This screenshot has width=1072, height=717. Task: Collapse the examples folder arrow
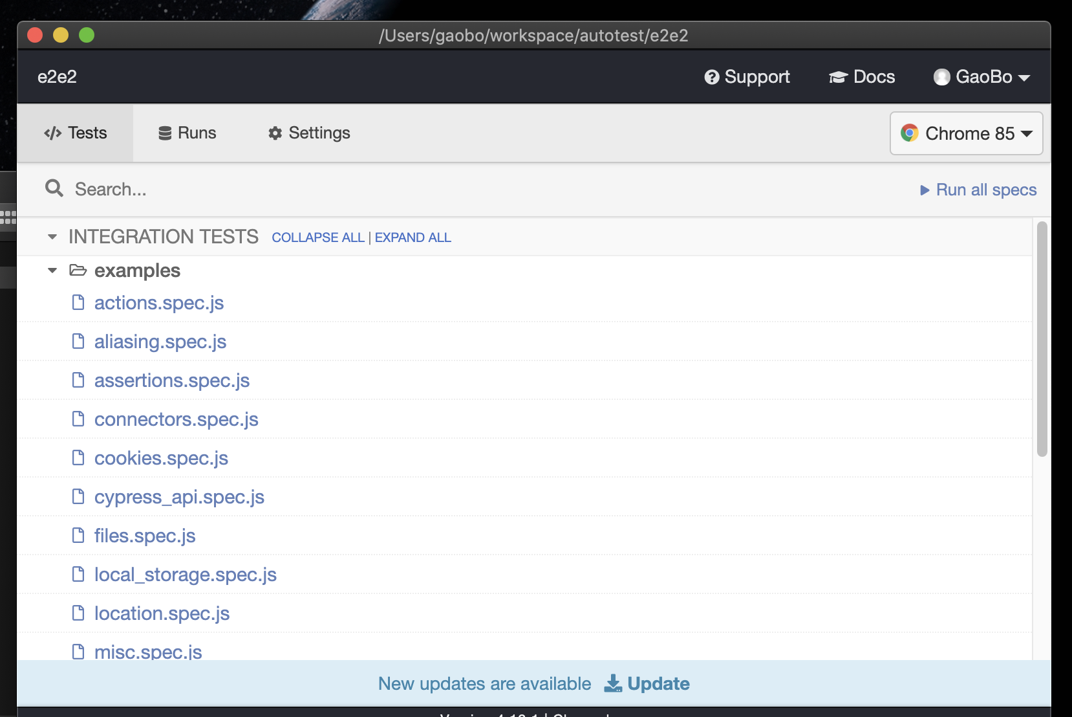coord(52,270)
